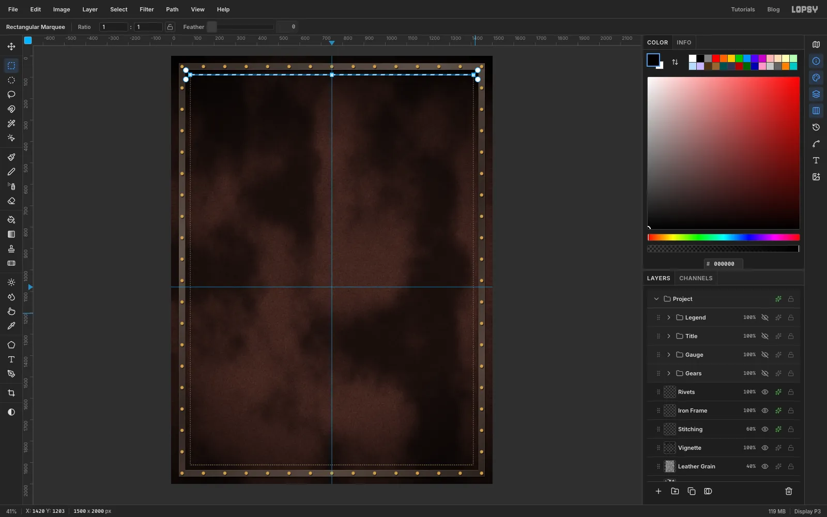Adjust the rainbow hue slider
827x517 pixels.
coord(724,237)
